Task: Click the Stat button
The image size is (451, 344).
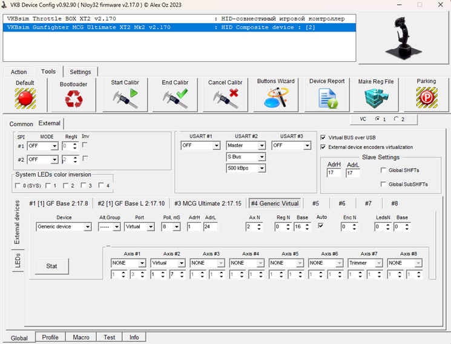Action: tap(52, 266)
